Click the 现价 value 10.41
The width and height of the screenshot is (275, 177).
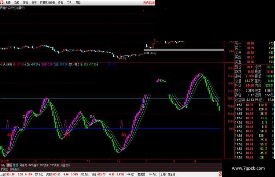pyautogui.click(x=250, y=67)
